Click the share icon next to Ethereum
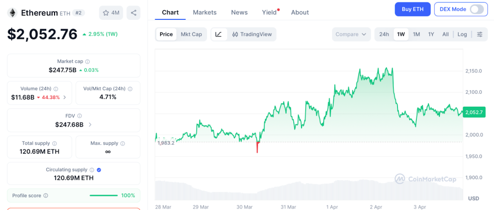Viewport: 494px width, 210px height. pyautogui.click(x=134, y=13)
